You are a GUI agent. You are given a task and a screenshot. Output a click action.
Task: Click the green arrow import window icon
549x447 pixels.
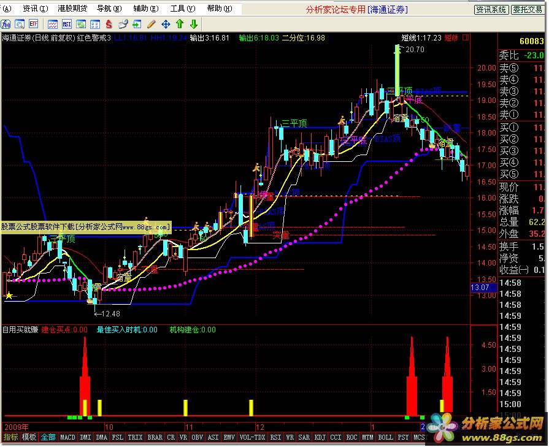click(x=137, y=24)
